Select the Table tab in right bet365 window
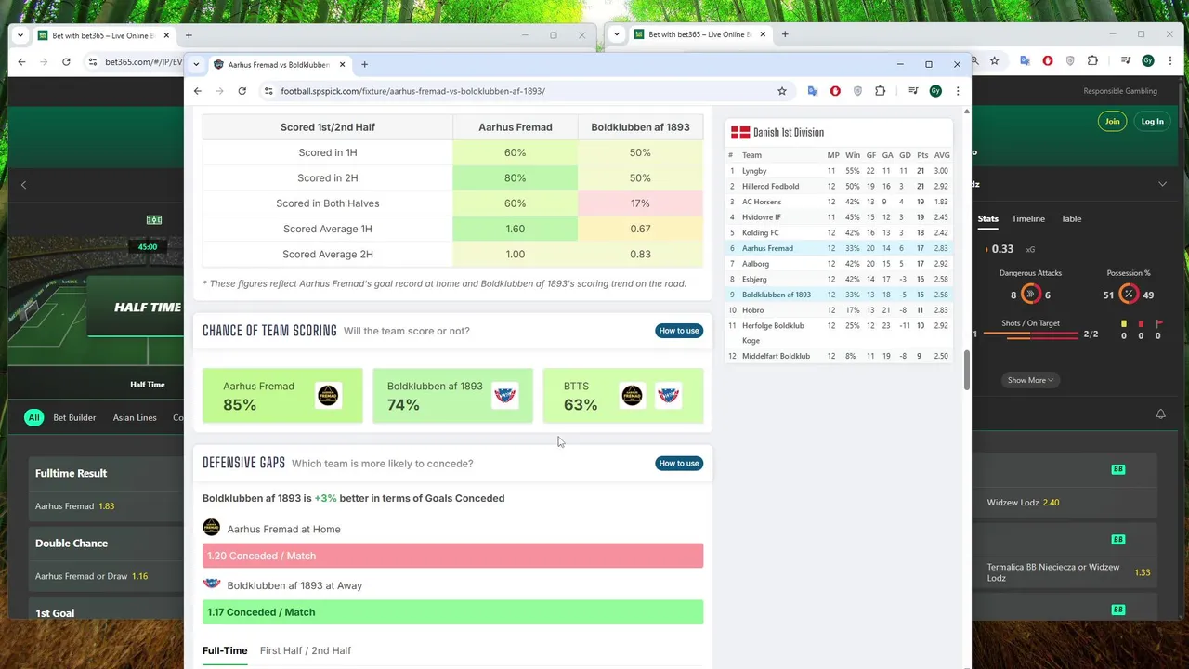 [1071, 219]
